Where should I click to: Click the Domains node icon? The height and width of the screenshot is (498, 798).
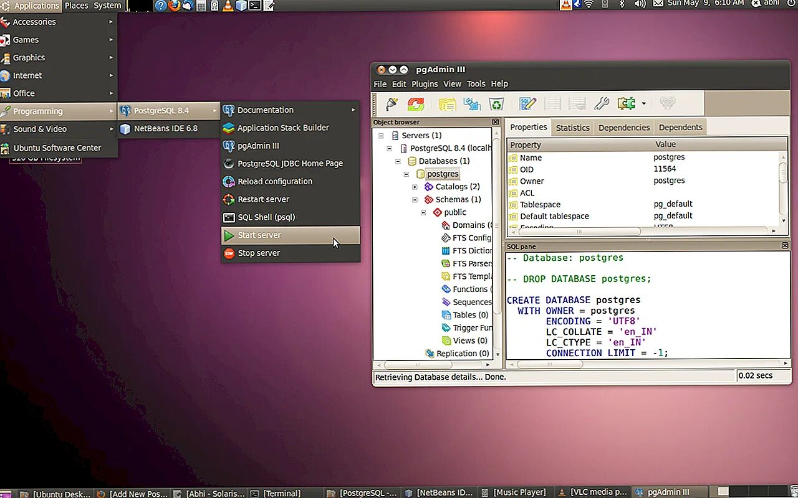tap(446, 225)
